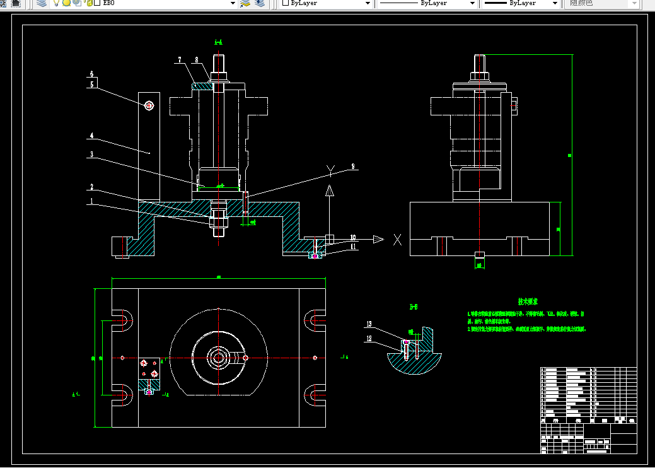Select part callout number 11
Screen dimensions: 655x468
pyautogui.click(x=354, y=247)
